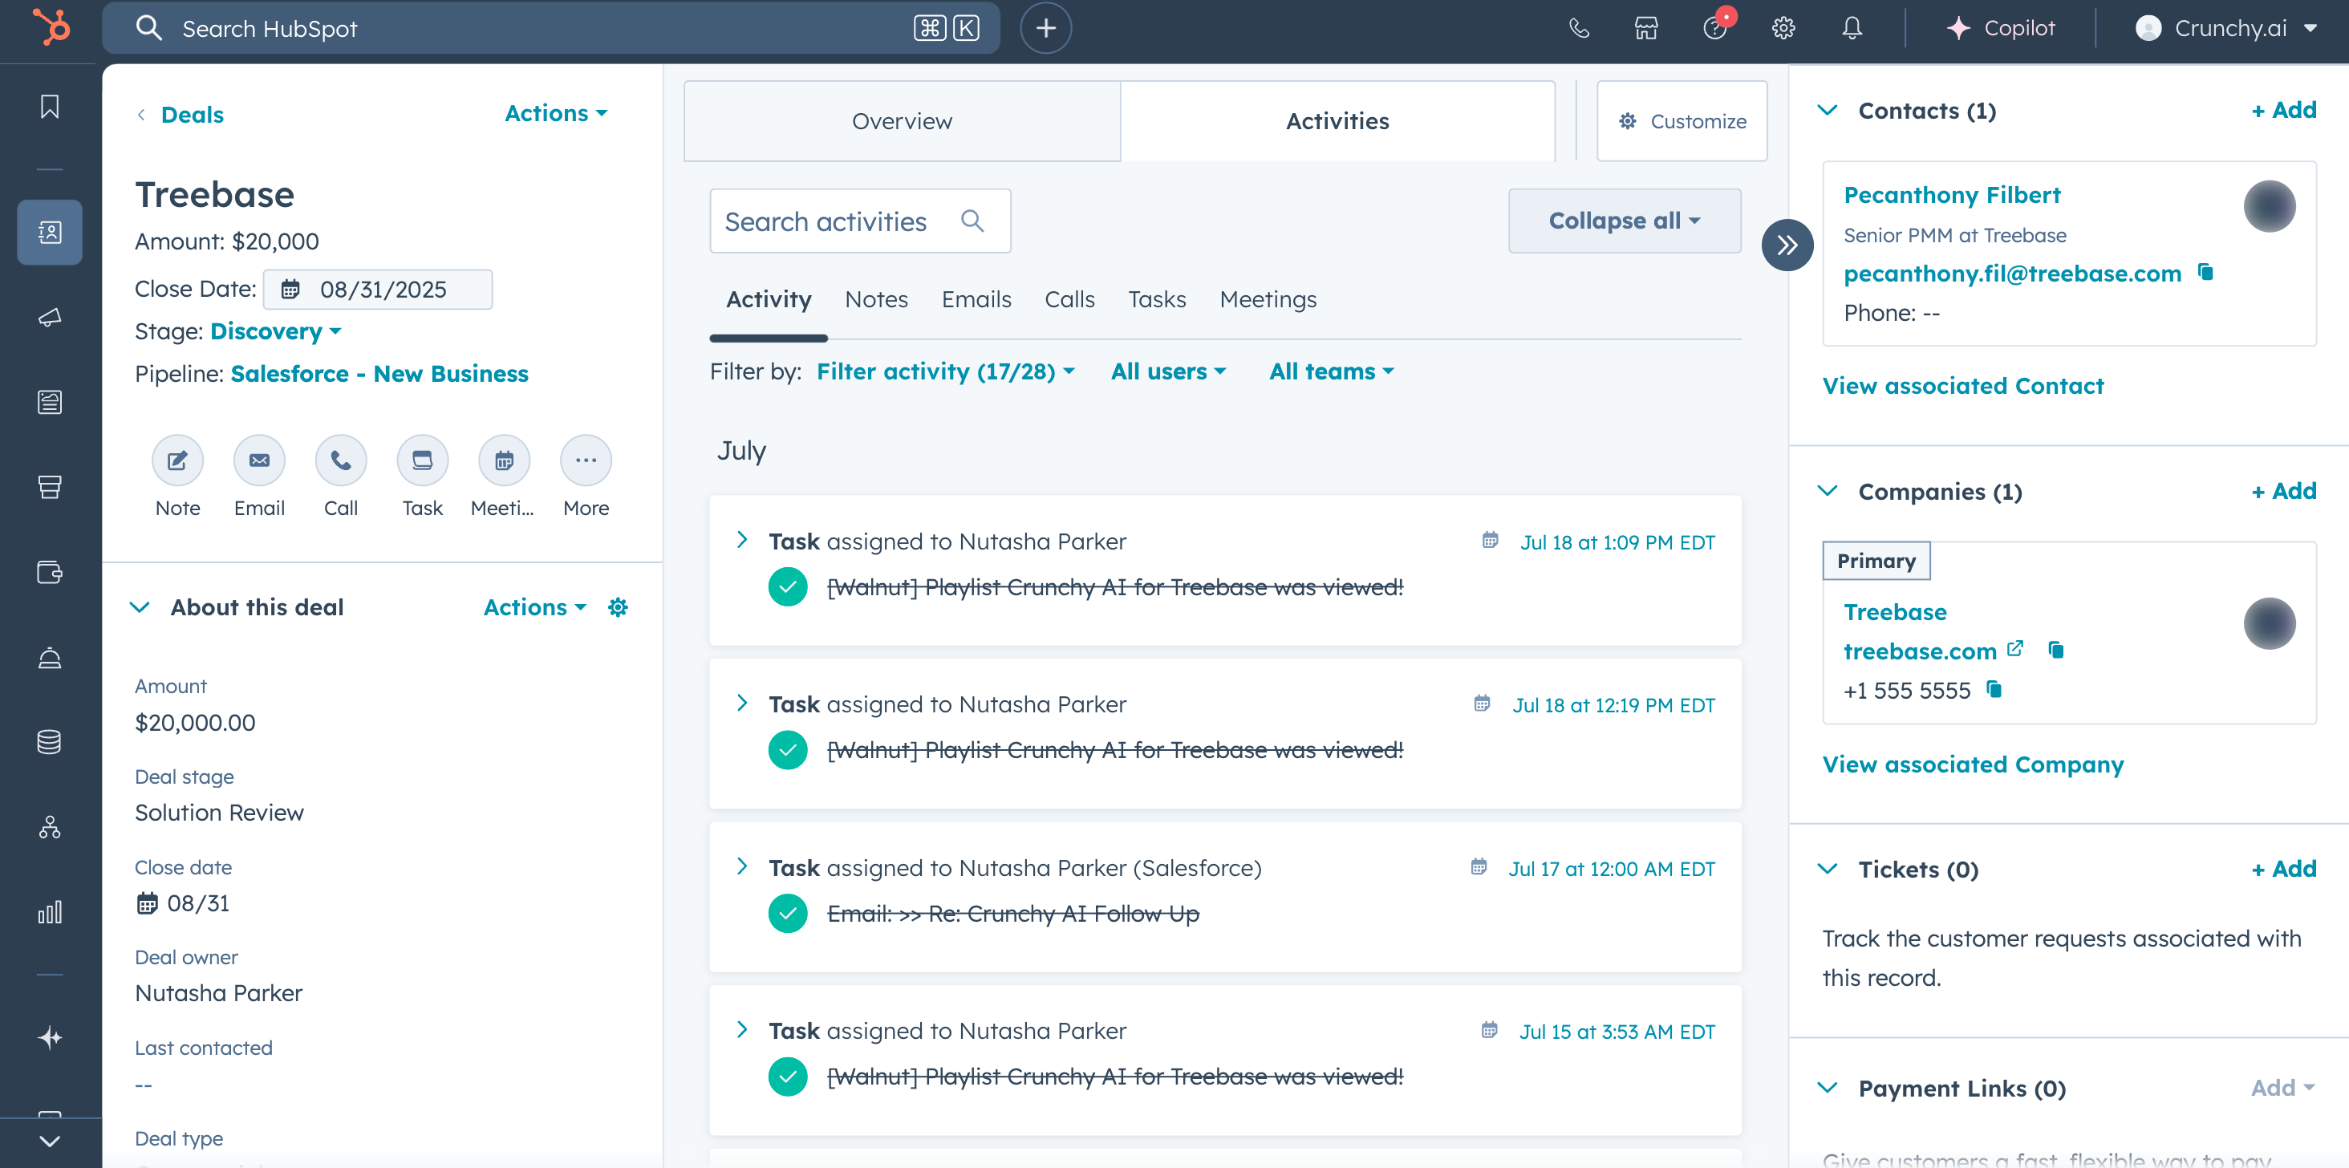Uncheck the Email Re: Crunchy AI Follow Up task
Image resolution: width=2349 pixels, height=1168 pixels.
[x=788, y=913]
